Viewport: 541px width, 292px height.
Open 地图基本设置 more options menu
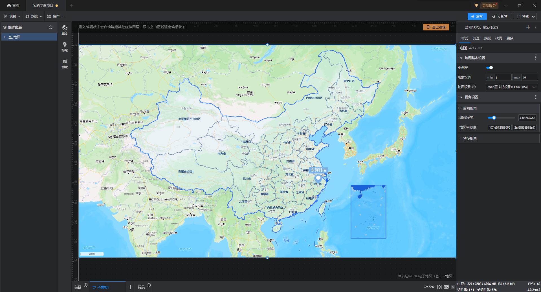(x=536, y=58)
